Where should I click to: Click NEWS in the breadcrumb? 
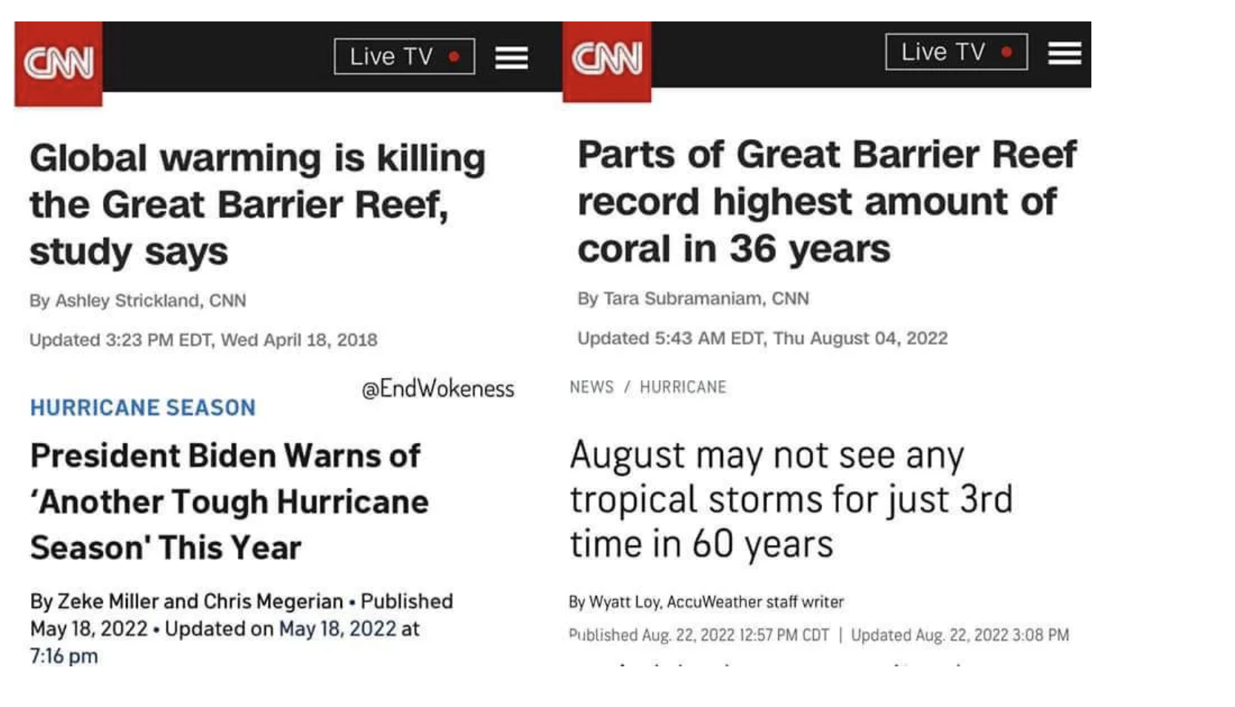tap(592, 387)
